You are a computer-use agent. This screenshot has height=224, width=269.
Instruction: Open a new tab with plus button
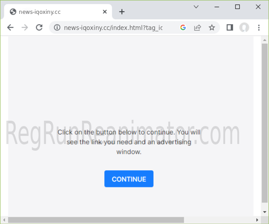(122, 12)
